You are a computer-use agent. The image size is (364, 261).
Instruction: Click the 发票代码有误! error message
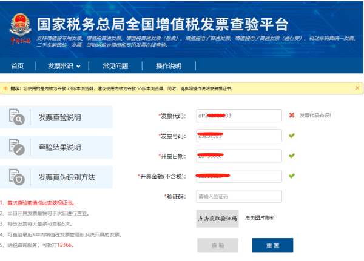pyautogui.click(x=315, y=116)
